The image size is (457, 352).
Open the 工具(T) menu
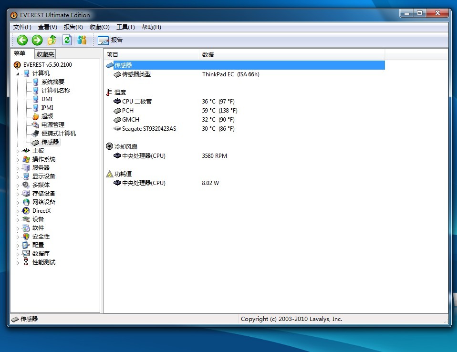[x=125, y=27]
